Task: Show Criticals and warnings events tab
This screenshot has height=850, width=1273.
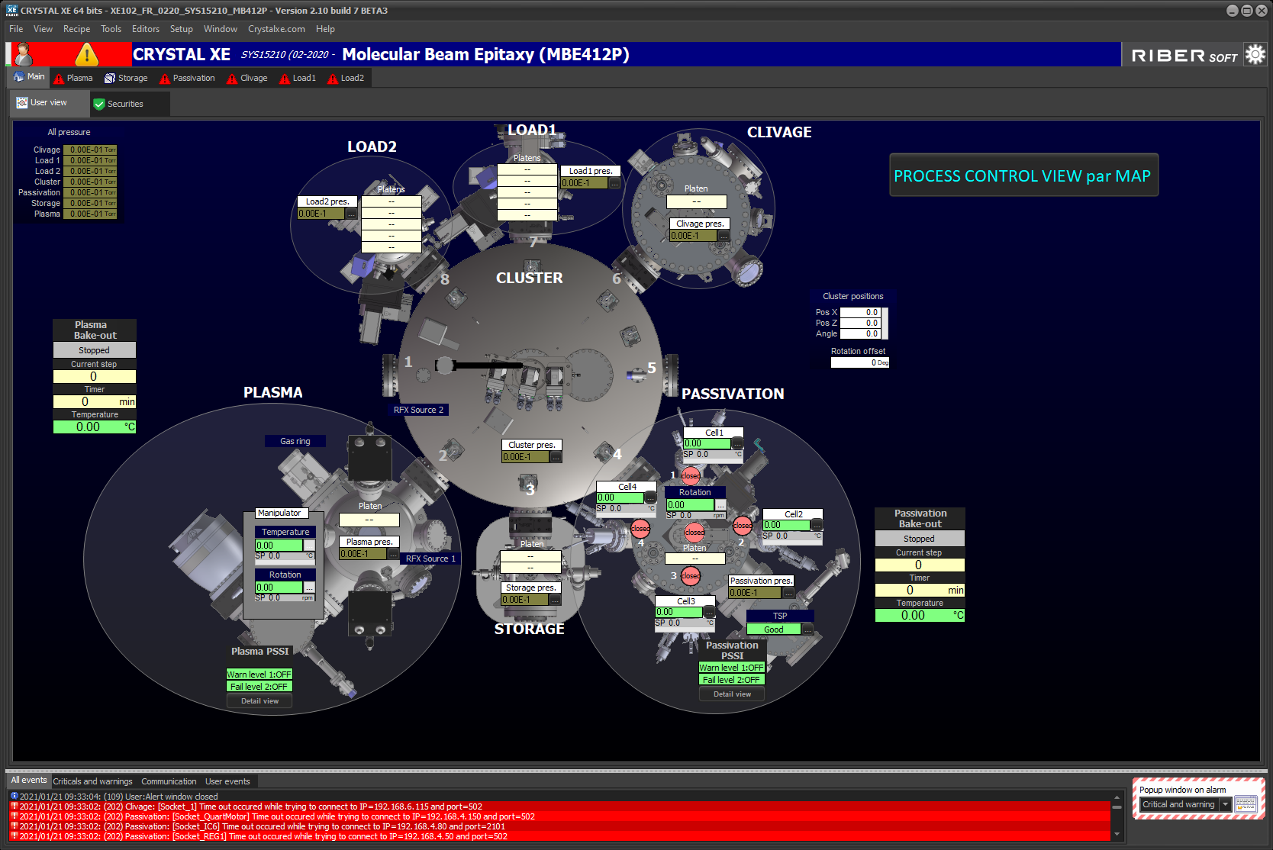Action: [x=92, y=781]
